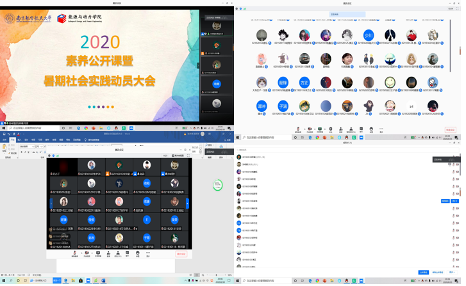Toggle microphone mute in the meeting toolbar over Word
Screen dimensions: 466x286
point(75,253)
